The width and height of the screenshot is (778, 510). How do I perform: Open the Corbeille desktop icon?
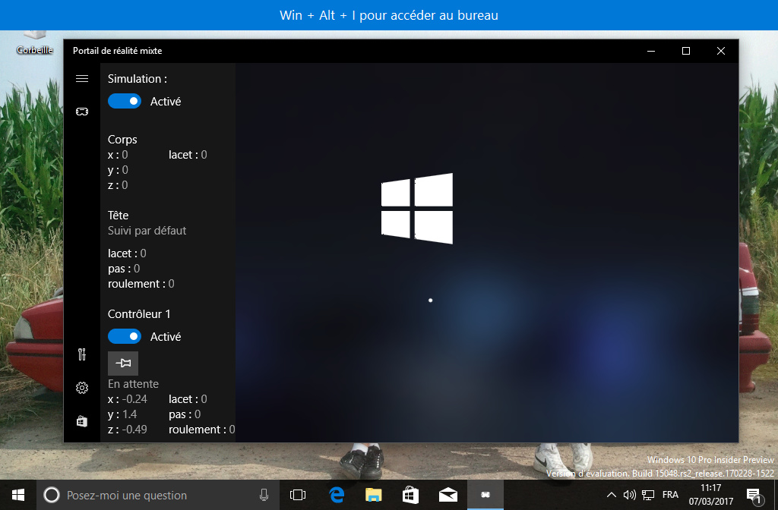click(x=35, y=43)
